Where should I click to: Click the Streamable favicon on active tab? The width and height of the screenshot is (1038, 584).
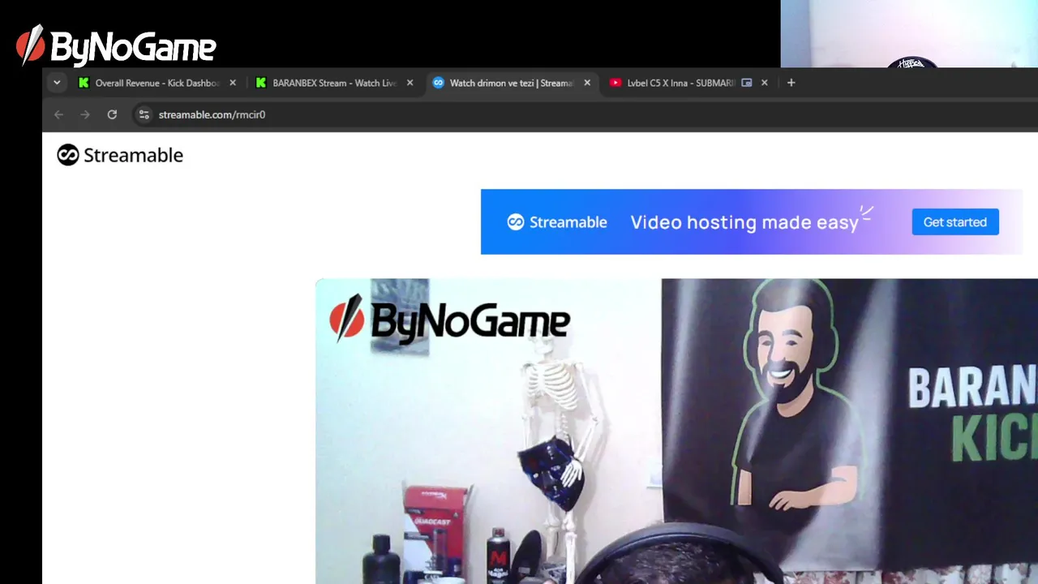coord(439,83)
